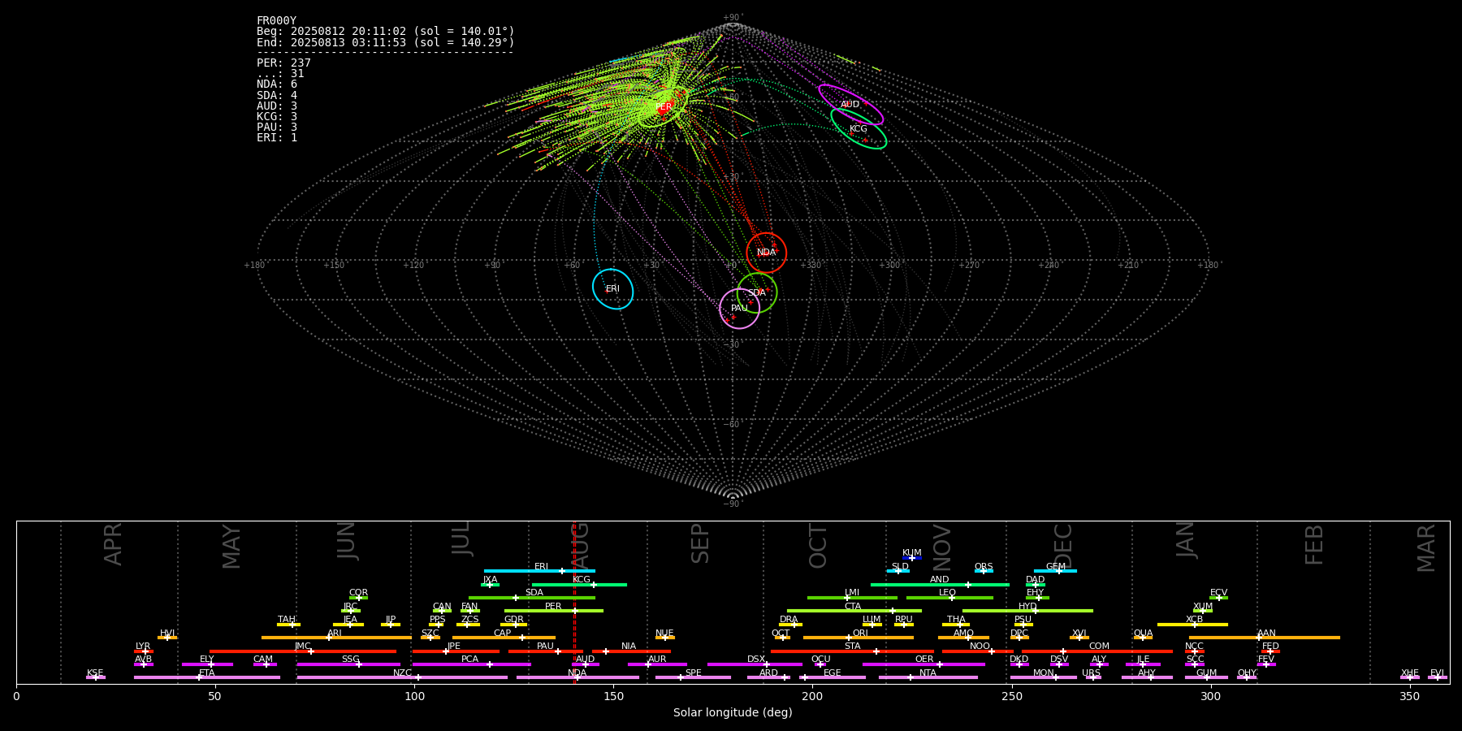This screenshot has height=731, width=1462.
Task: Click the PER radiant label on sky map
Action: click(x=664, y=107)
